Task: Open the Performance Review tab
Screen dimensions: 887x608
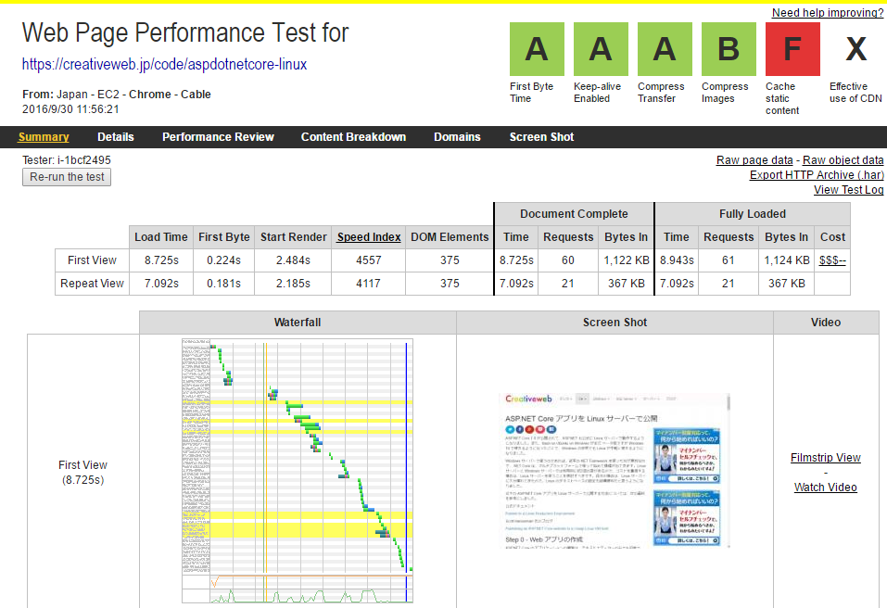Action: coord(218,137)
